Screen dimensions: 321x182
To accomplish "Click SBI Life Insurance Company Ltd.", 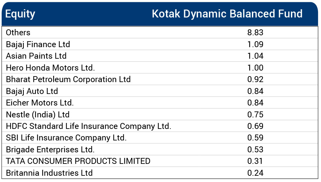I will point(66,138).
